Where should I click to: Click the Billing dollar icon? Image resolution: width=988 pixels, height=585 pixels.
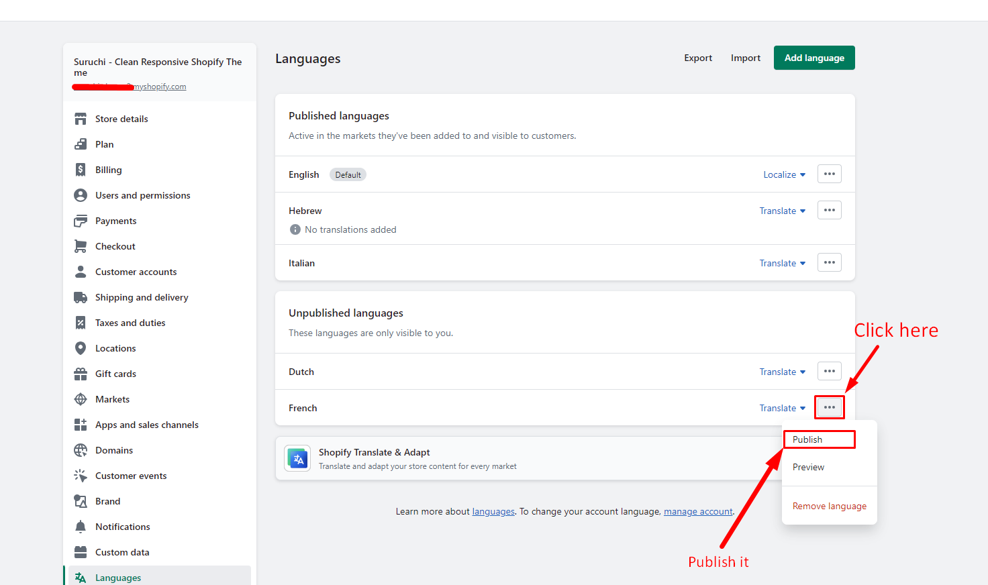click(81, 170)
